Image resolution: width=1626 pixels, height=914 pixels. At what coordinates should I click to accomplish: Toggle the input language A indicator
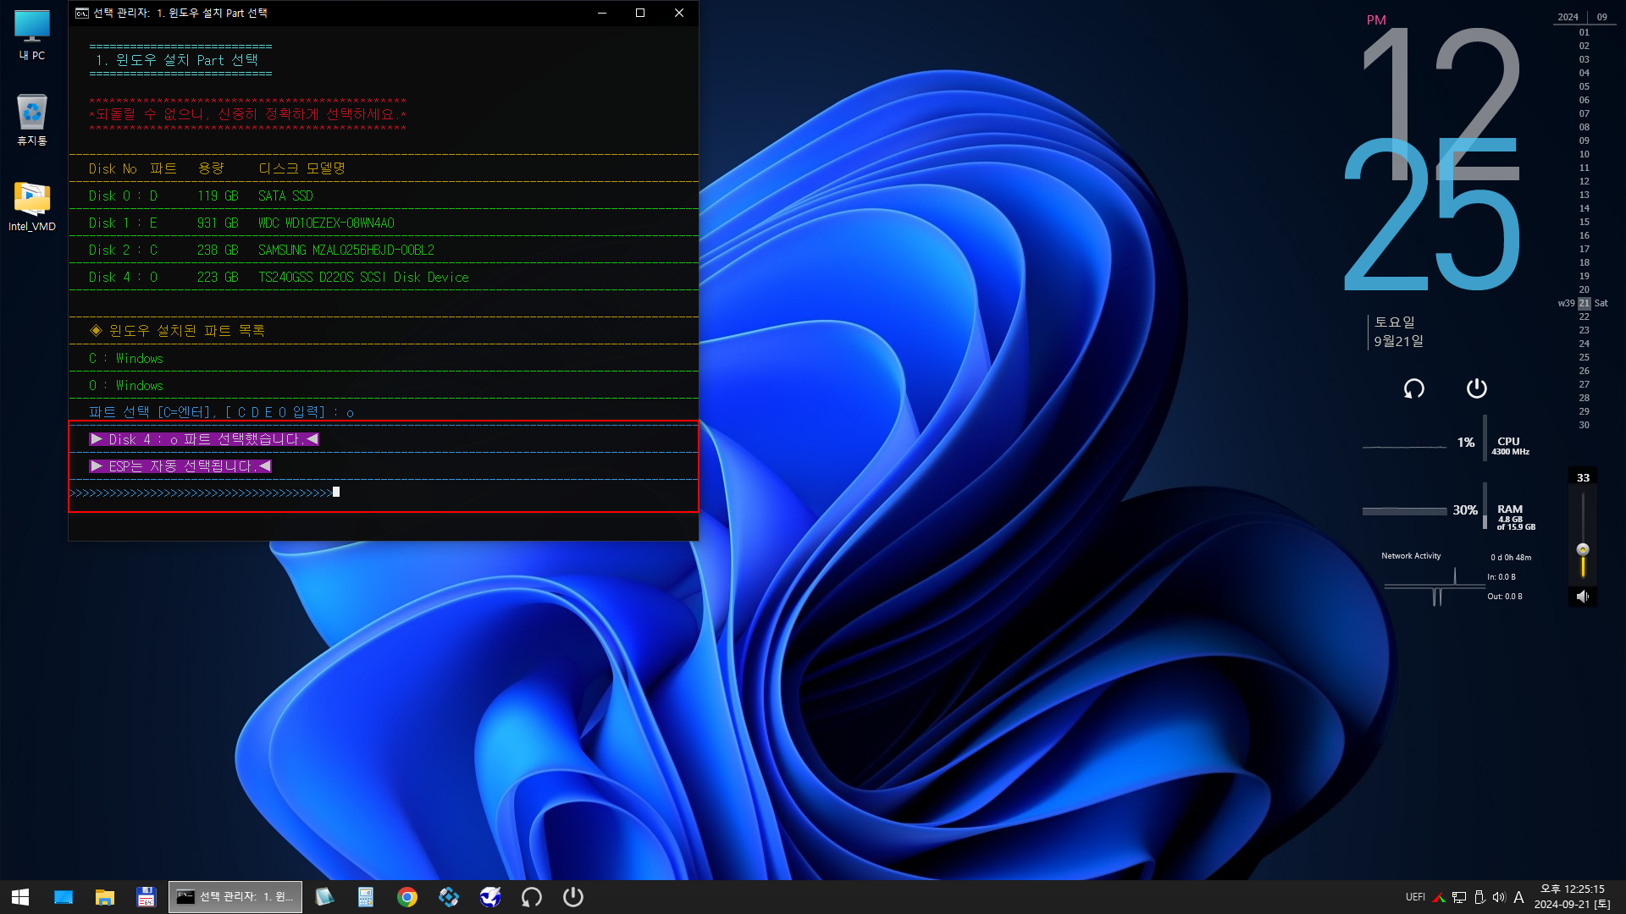tap(1518, 897)
